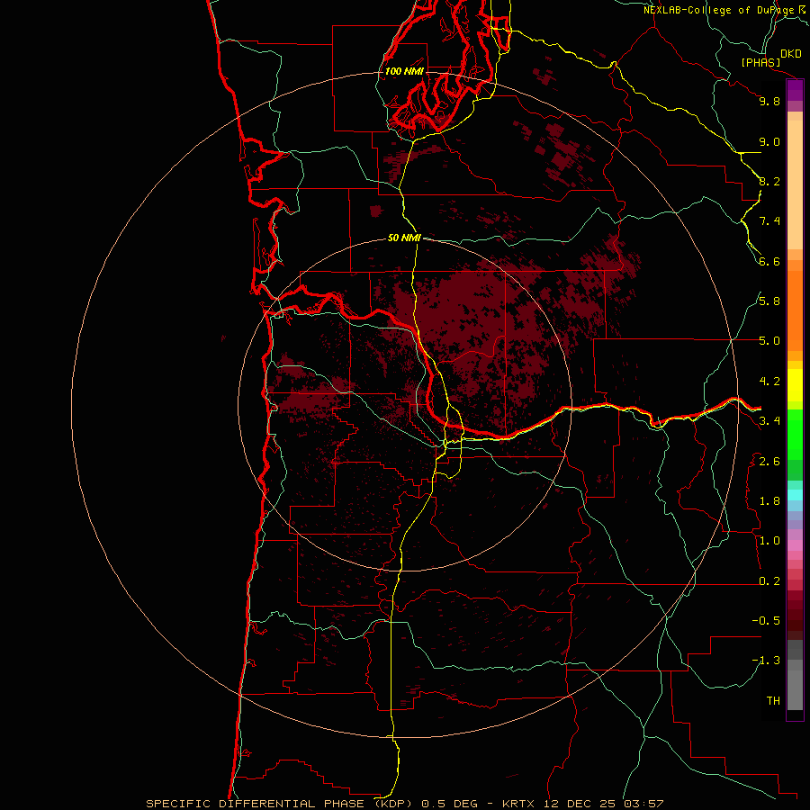810x810 pixels.
Task: Click the "[PHAS]" units label
Action: [760, 62]
